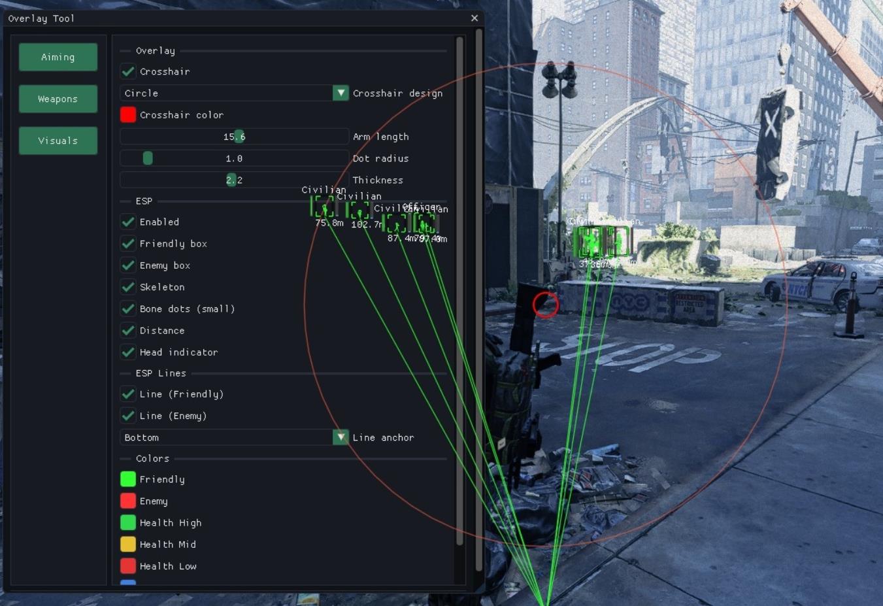Expand the Line anchor dropdown arrow
The image size is (883, 606).
341,437
